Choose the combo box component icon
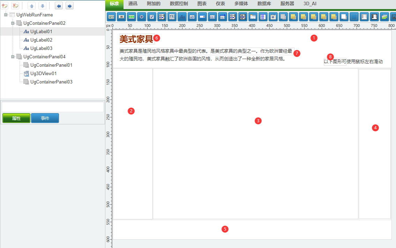396x248 pixels. point(202,17)
